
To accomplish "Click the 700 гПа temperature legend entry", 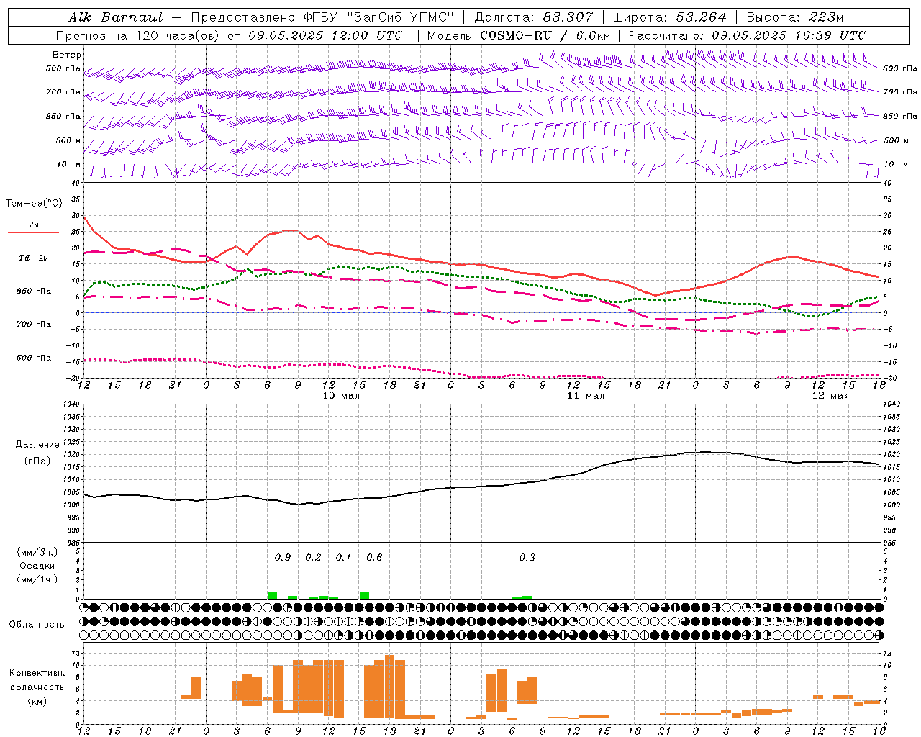I will coord(33,325).
